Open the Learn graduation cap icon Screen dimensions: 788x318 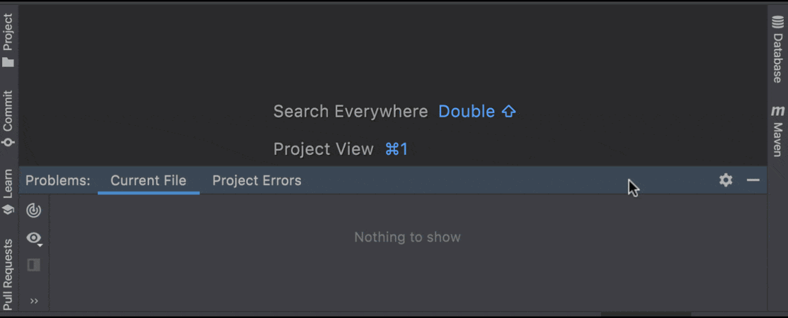(x=8, y=210)
